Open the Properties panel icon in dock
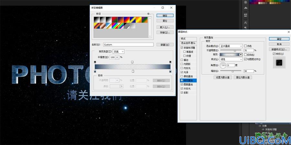 (245, 15)
